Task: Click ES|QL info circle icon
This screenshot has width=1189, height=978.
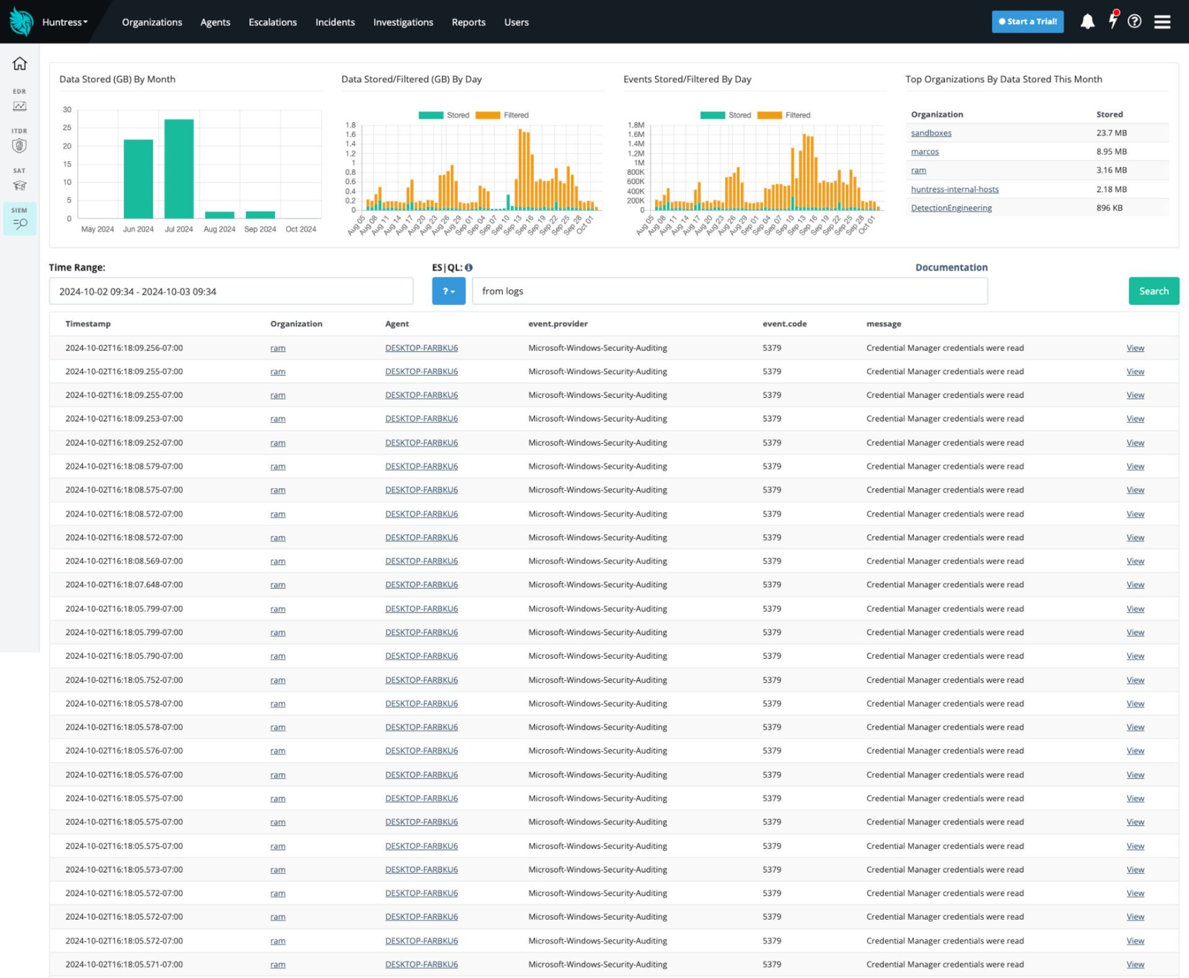Action: pos(469,268)
